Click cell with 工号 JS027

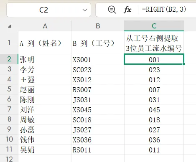point(98,129)
